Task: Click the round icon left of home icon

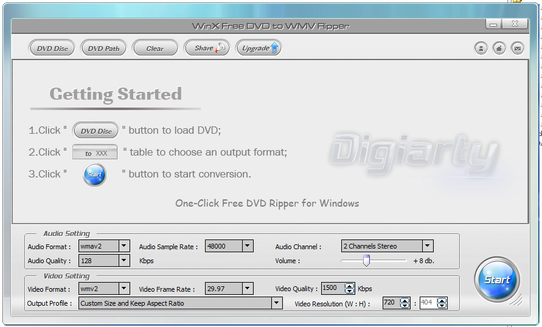Action: [481, 49]
